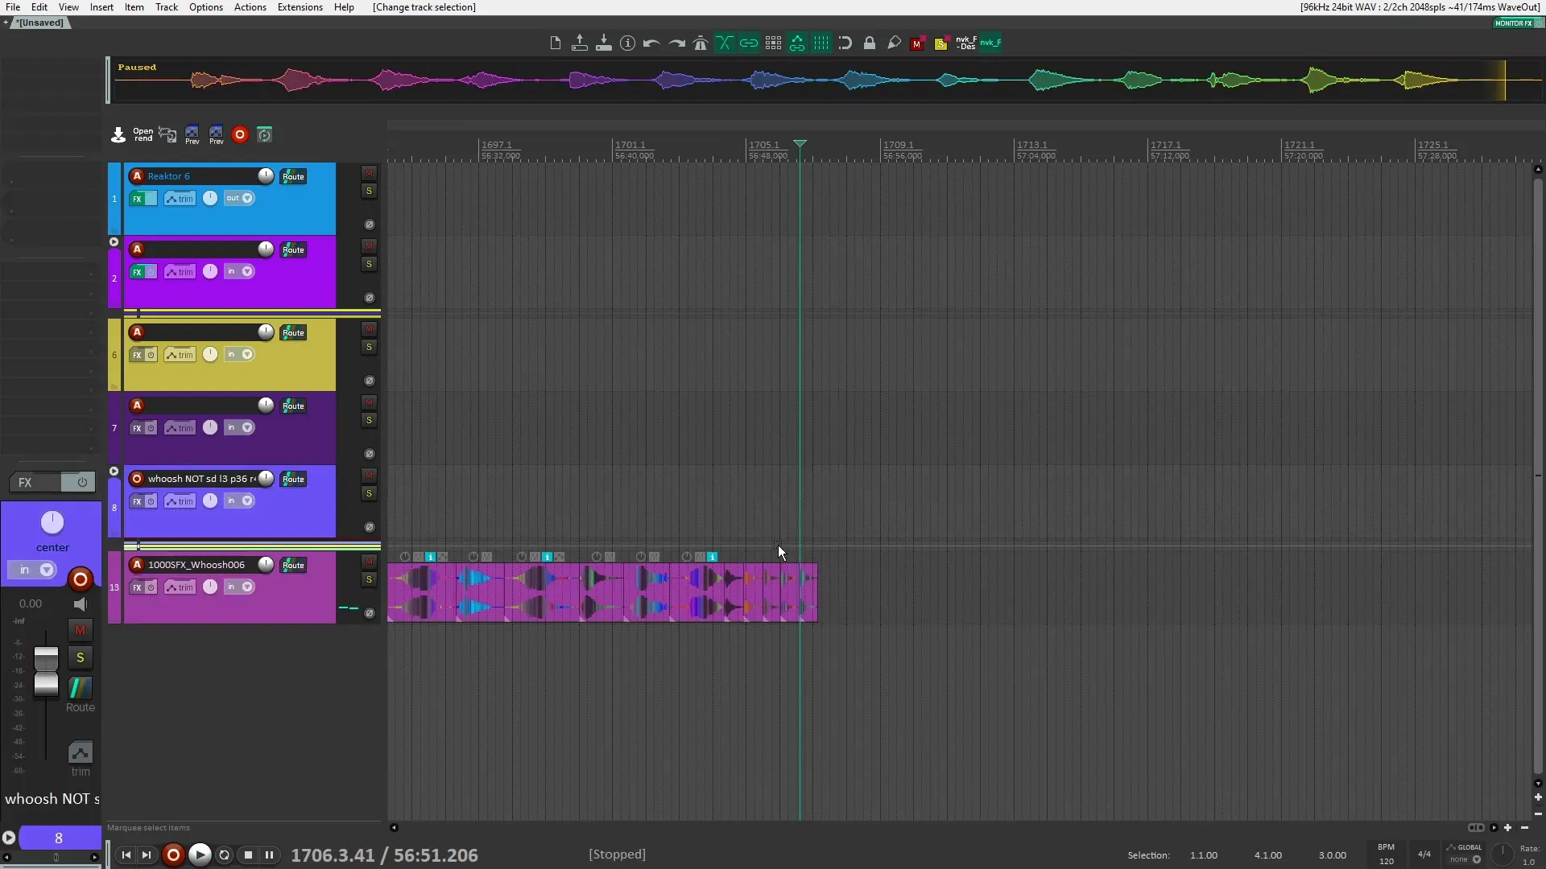Image resolution: width=1546 pixels, height=869 pixels.
Task: Open trim menu on 1000SFX_Whoosh006 track
Action: (180, 587)
